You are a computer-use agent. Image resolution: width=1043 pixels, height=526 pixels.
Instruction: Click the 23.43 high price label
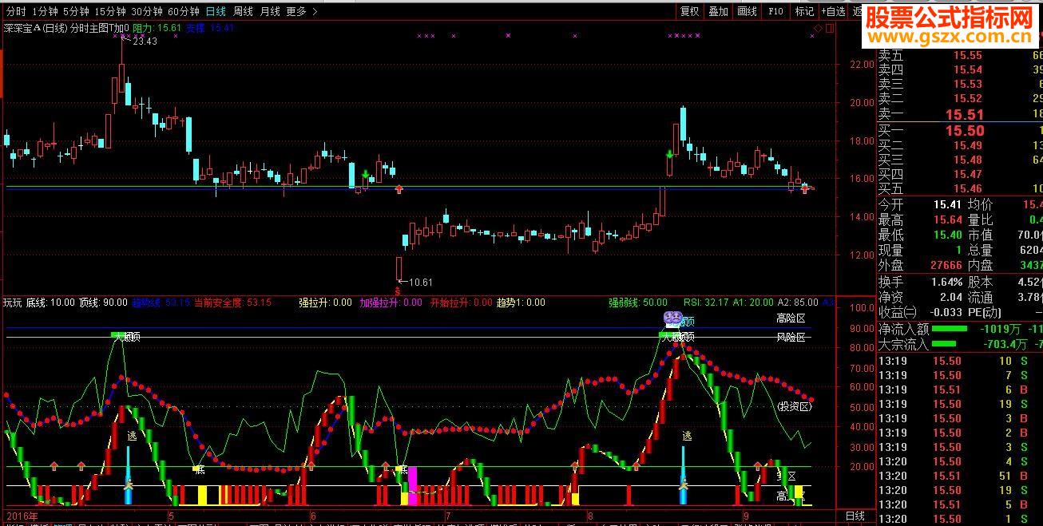click(145, 42)
